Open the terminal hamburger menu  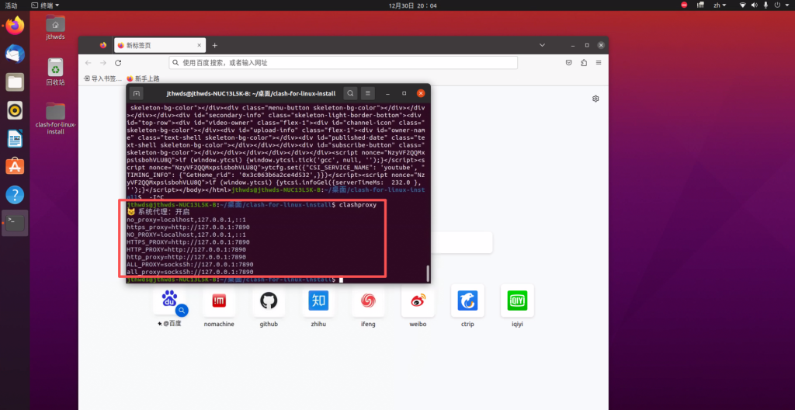click(369, 93)
